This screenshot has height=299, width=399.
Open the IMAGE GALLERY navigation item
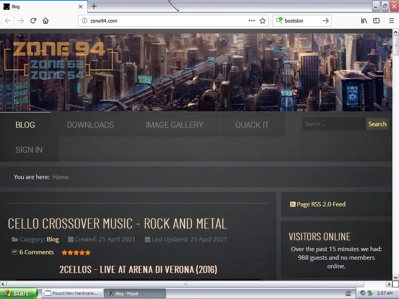[175, 125]
